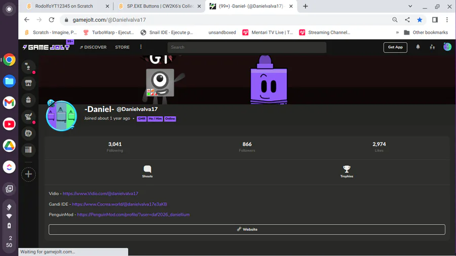Open the friends list icon

(x=433, y=47)
